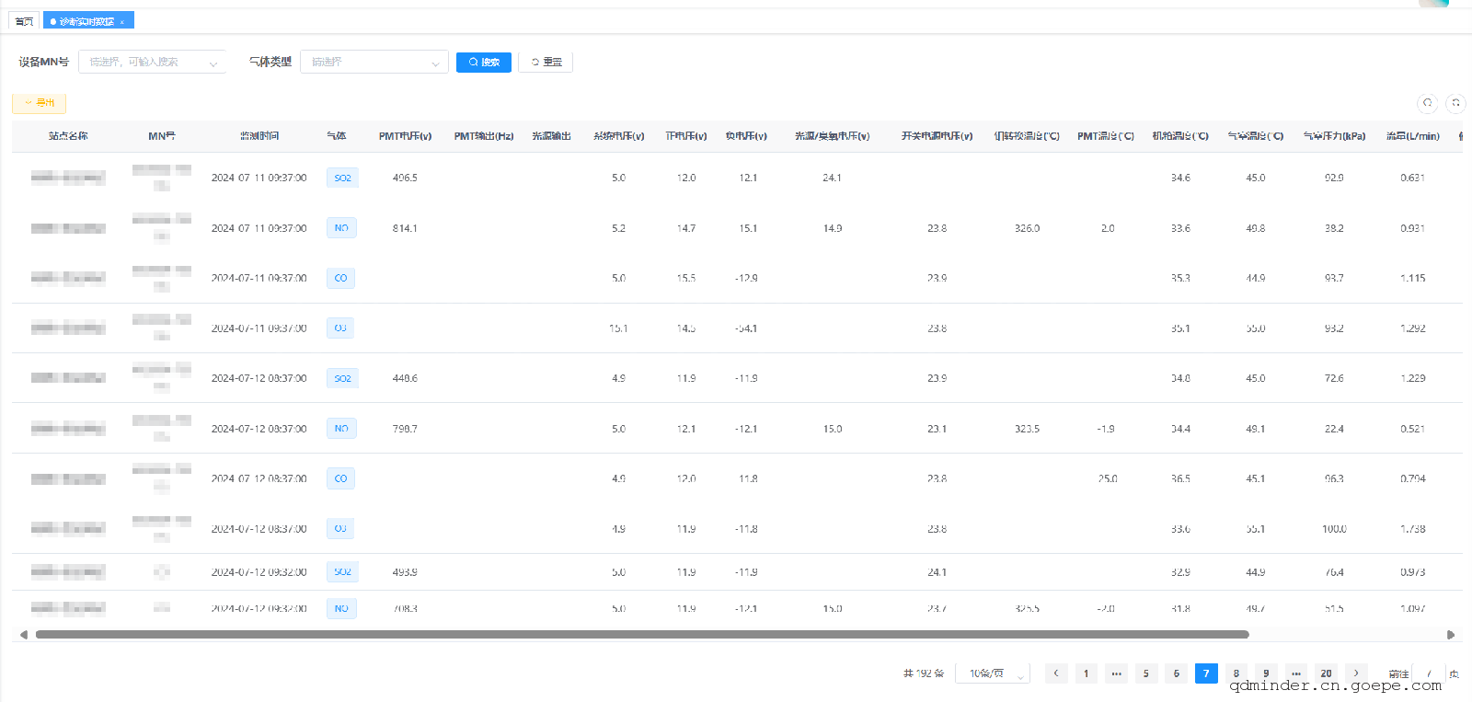This screenshot has height=702, width=1472.
Task: Click the left arrow of horizontal scrollbar
Action: 23,635
